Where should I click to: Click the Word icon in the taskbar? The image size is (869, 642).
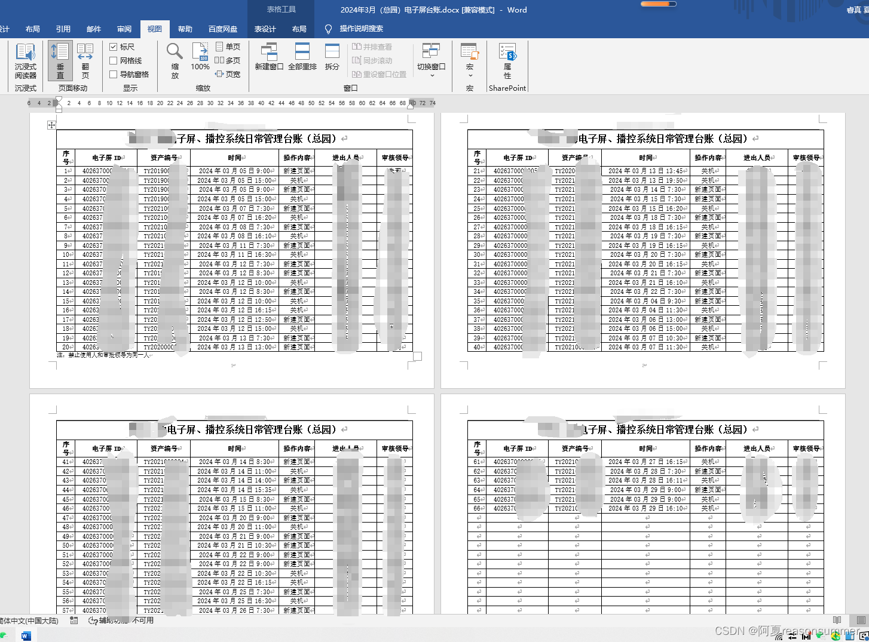click(26, 636)
